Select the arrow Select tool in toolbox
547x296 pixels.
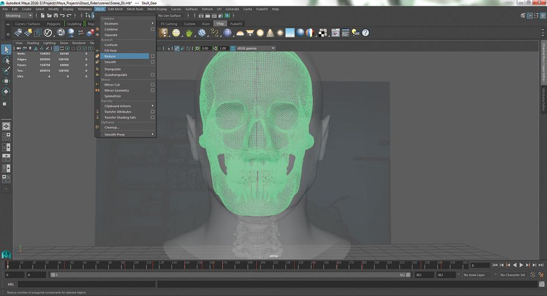click(x=6, y=50)
